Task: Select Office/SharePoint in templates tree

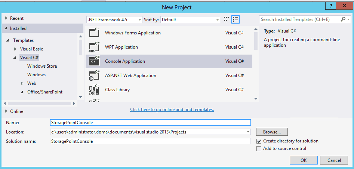Action: (44, 92)
